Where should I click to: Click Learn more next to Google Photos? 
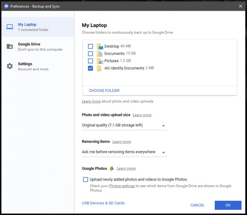pos(126,168)
